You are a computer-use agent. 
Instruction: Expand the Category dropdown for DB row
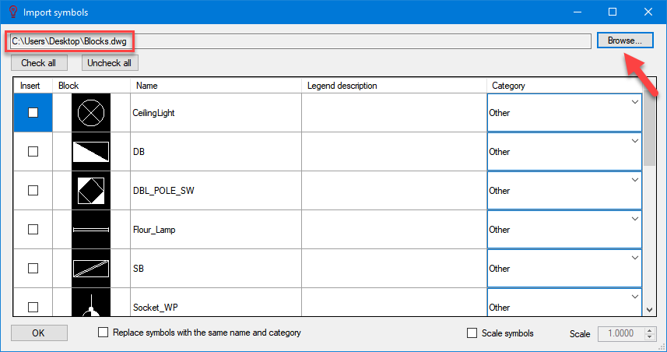pyautogui.click(x=564, y=152)
